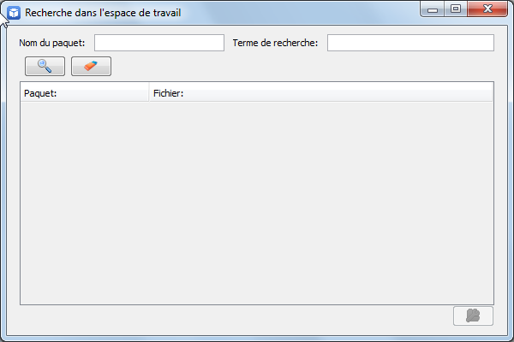This screenshot has height=342, width=514.
Task: Sort by the Fichier column header
Action: coord(320,93)
